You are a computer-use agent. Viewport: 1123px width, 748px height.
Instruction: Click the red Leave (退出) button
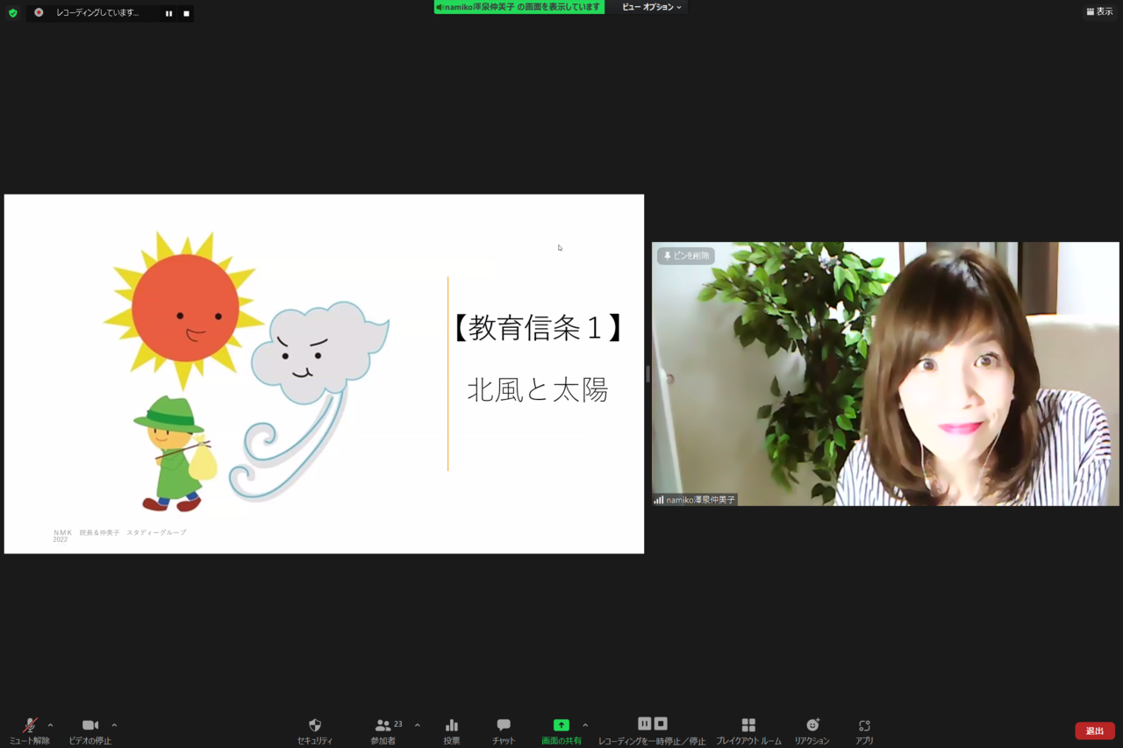(1094, 730)
